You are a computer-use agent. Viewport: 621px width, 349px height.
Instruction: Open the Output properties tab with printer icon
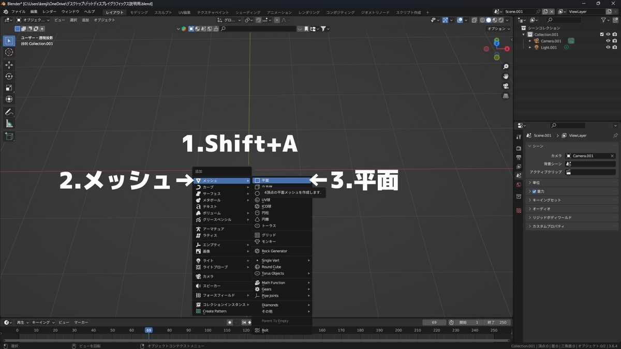[519, 156]
